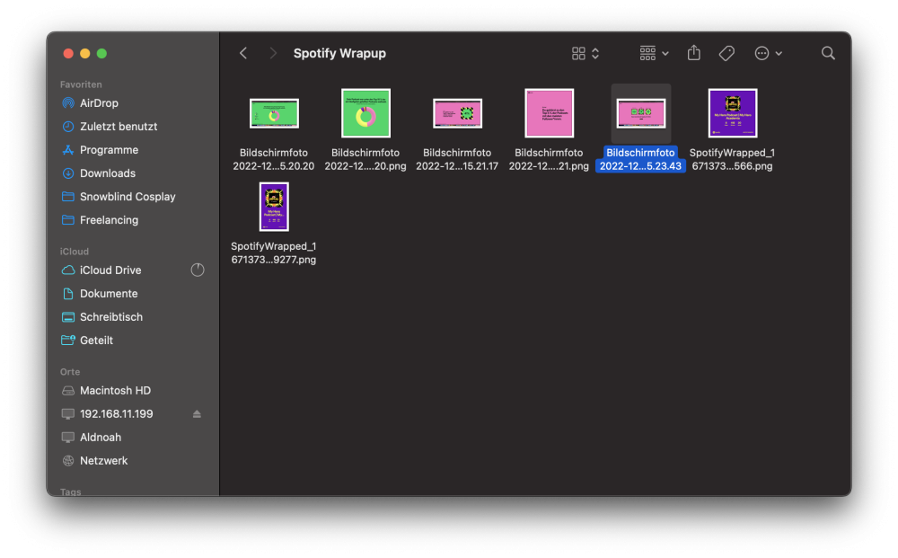
Task: Select the Bildschirmfoto 2022-12...15.21.17 thumbnail
Action: click(x=458, y=113)
